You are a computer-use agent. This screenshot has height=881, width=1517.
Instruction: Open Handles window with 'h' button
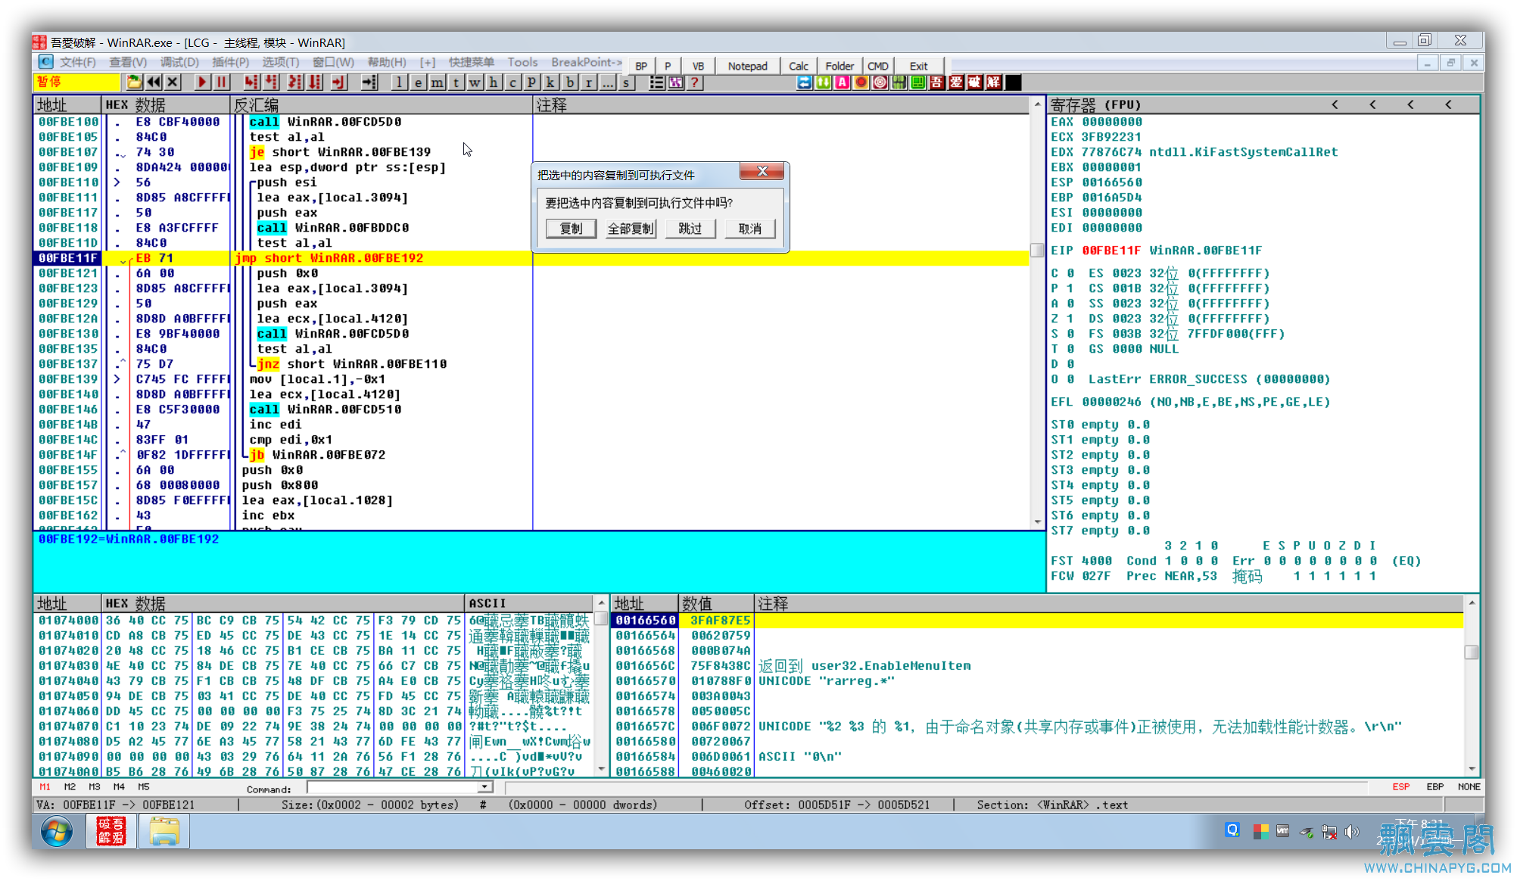click(494, 82)
